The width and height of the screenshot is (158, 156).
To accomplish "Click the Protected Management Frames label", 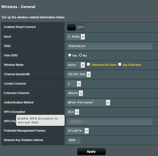I will tap(25, 131).
